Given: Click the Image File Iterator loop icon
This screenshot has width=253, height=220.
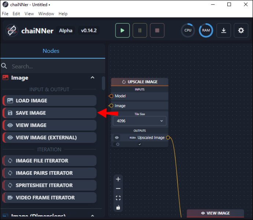Looking at the screenshot, I should pos(10,161).
